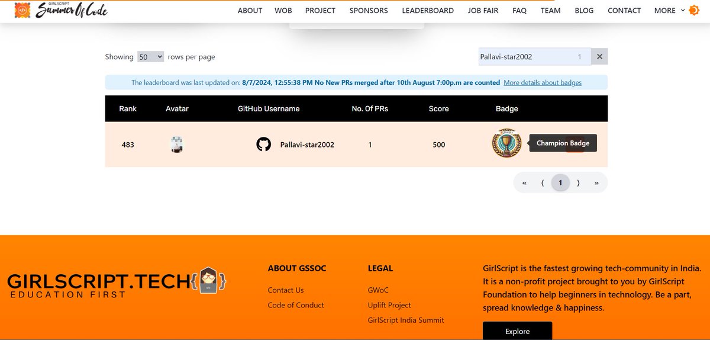
Task: Click the GitHub Username column header
Action: tap(269, 108)
